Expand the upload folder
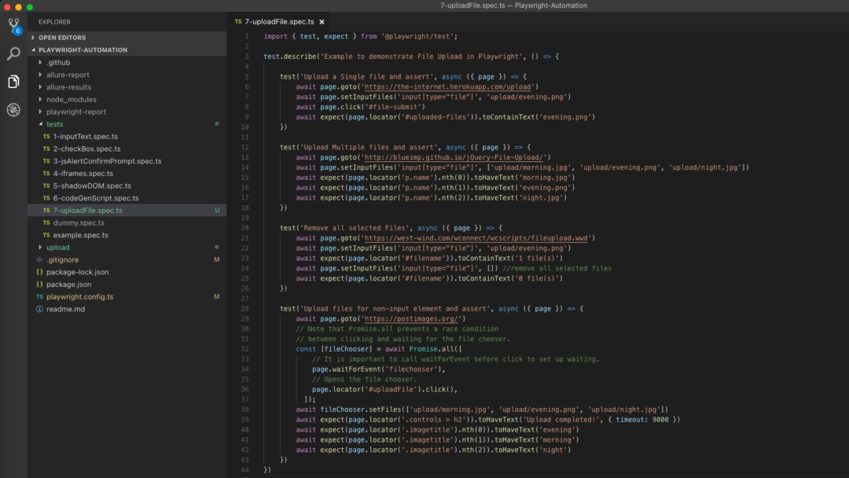This screenshot has width=849, height=478. pyautogui.click(x=57, y=248)
